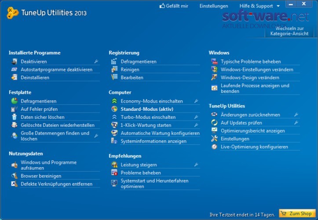
Task: Click the Autostartprogramme deaktivieren icon
Action: [x=15, y=70]
